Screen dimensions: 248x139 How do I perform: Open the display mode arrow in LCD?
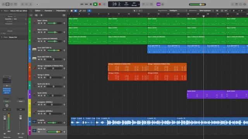click(139, 4)
